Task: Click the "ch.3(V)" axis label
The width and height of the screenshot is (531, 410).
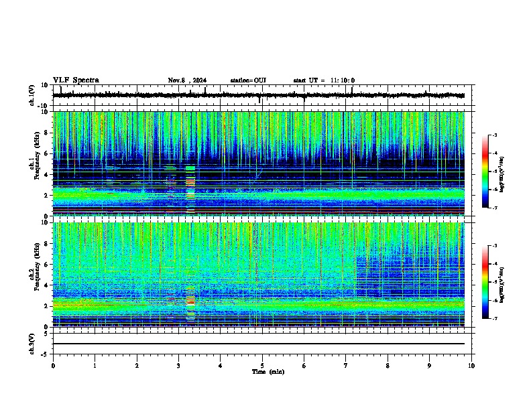Action: coord(32,344)
